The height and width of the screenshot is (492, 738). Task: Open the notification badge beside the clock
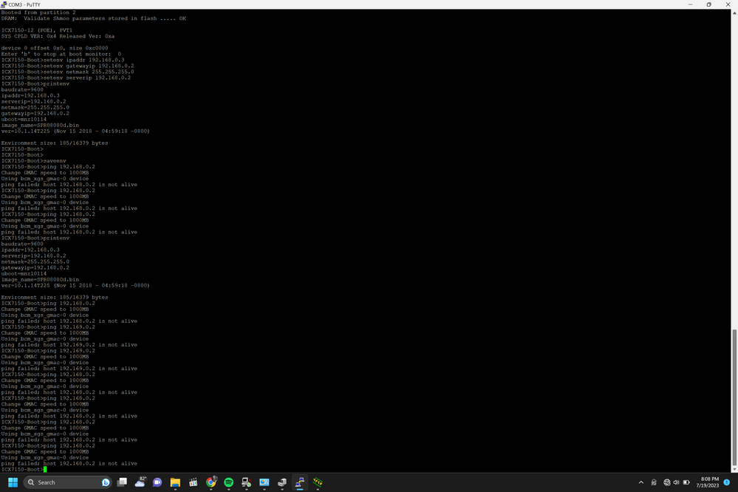click(x=727, y=482)
